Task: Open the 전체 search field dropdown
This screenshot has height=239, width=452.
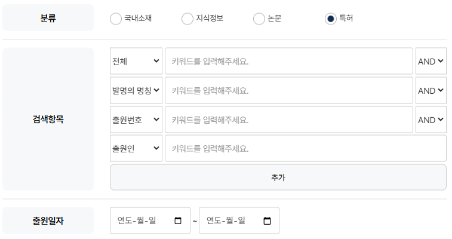Action: [x=136, y=61]
